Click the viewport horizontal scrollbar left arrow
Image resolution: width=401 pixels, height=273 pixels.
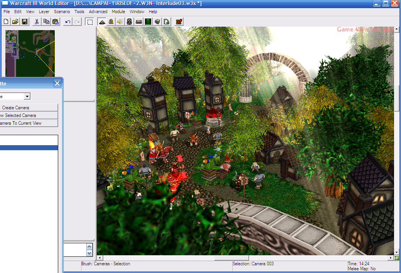click(x=100, y=258)
